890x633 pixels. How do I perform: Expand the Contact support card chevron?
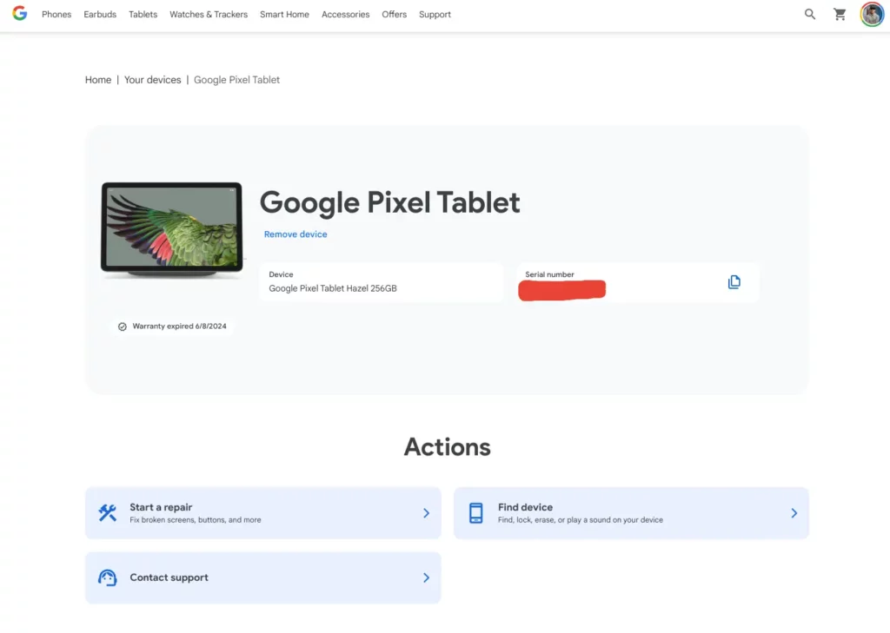pyautogui.click(x=426, y=577)
